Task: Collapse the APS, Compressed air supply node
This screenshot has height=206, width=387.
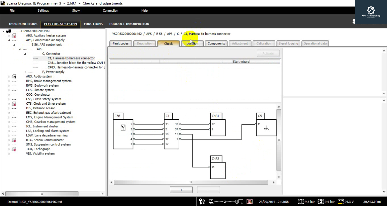Action: (x=9, y=40)
